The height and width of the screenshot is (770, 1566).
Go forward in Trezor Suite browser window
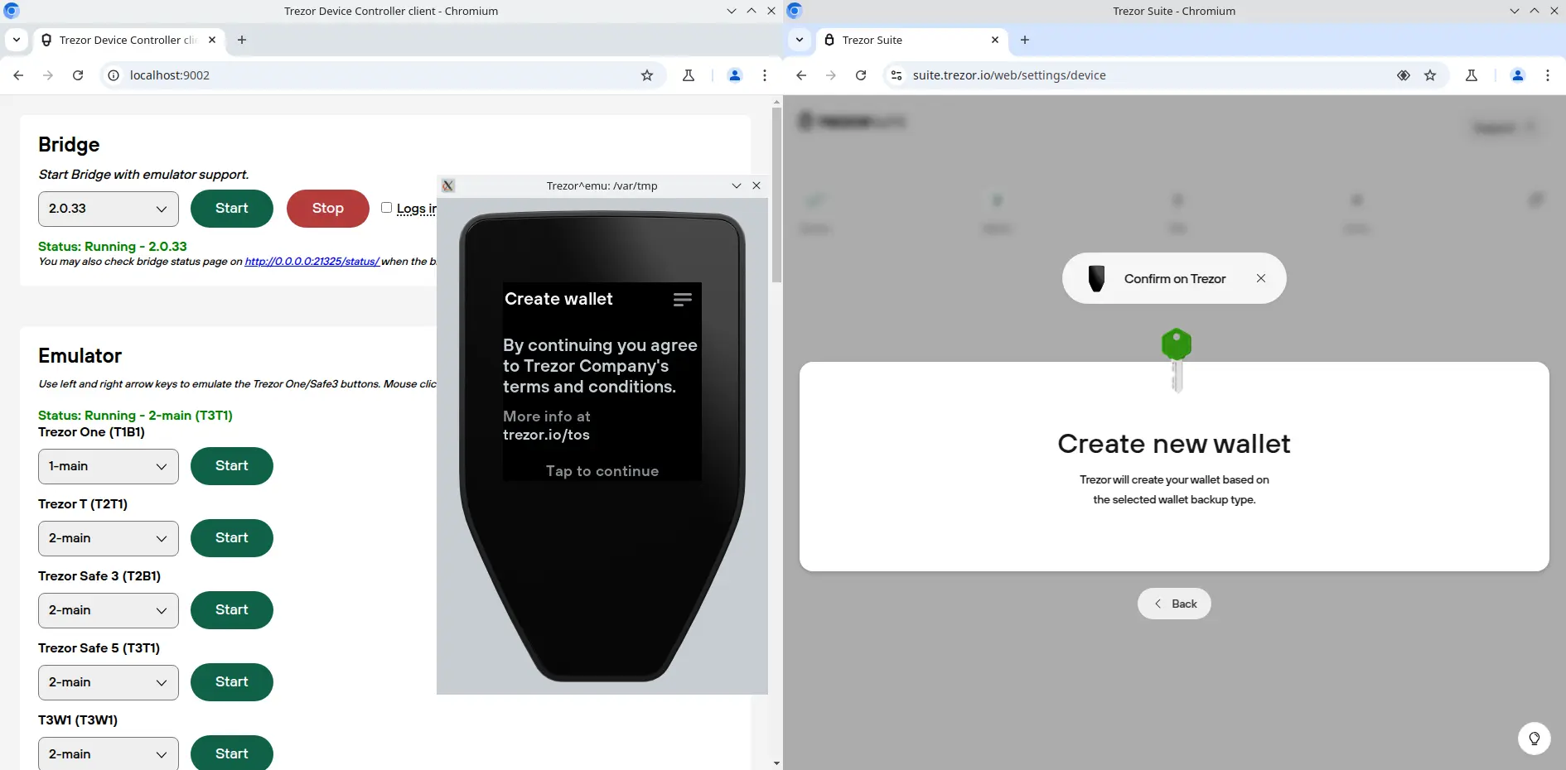831,75
